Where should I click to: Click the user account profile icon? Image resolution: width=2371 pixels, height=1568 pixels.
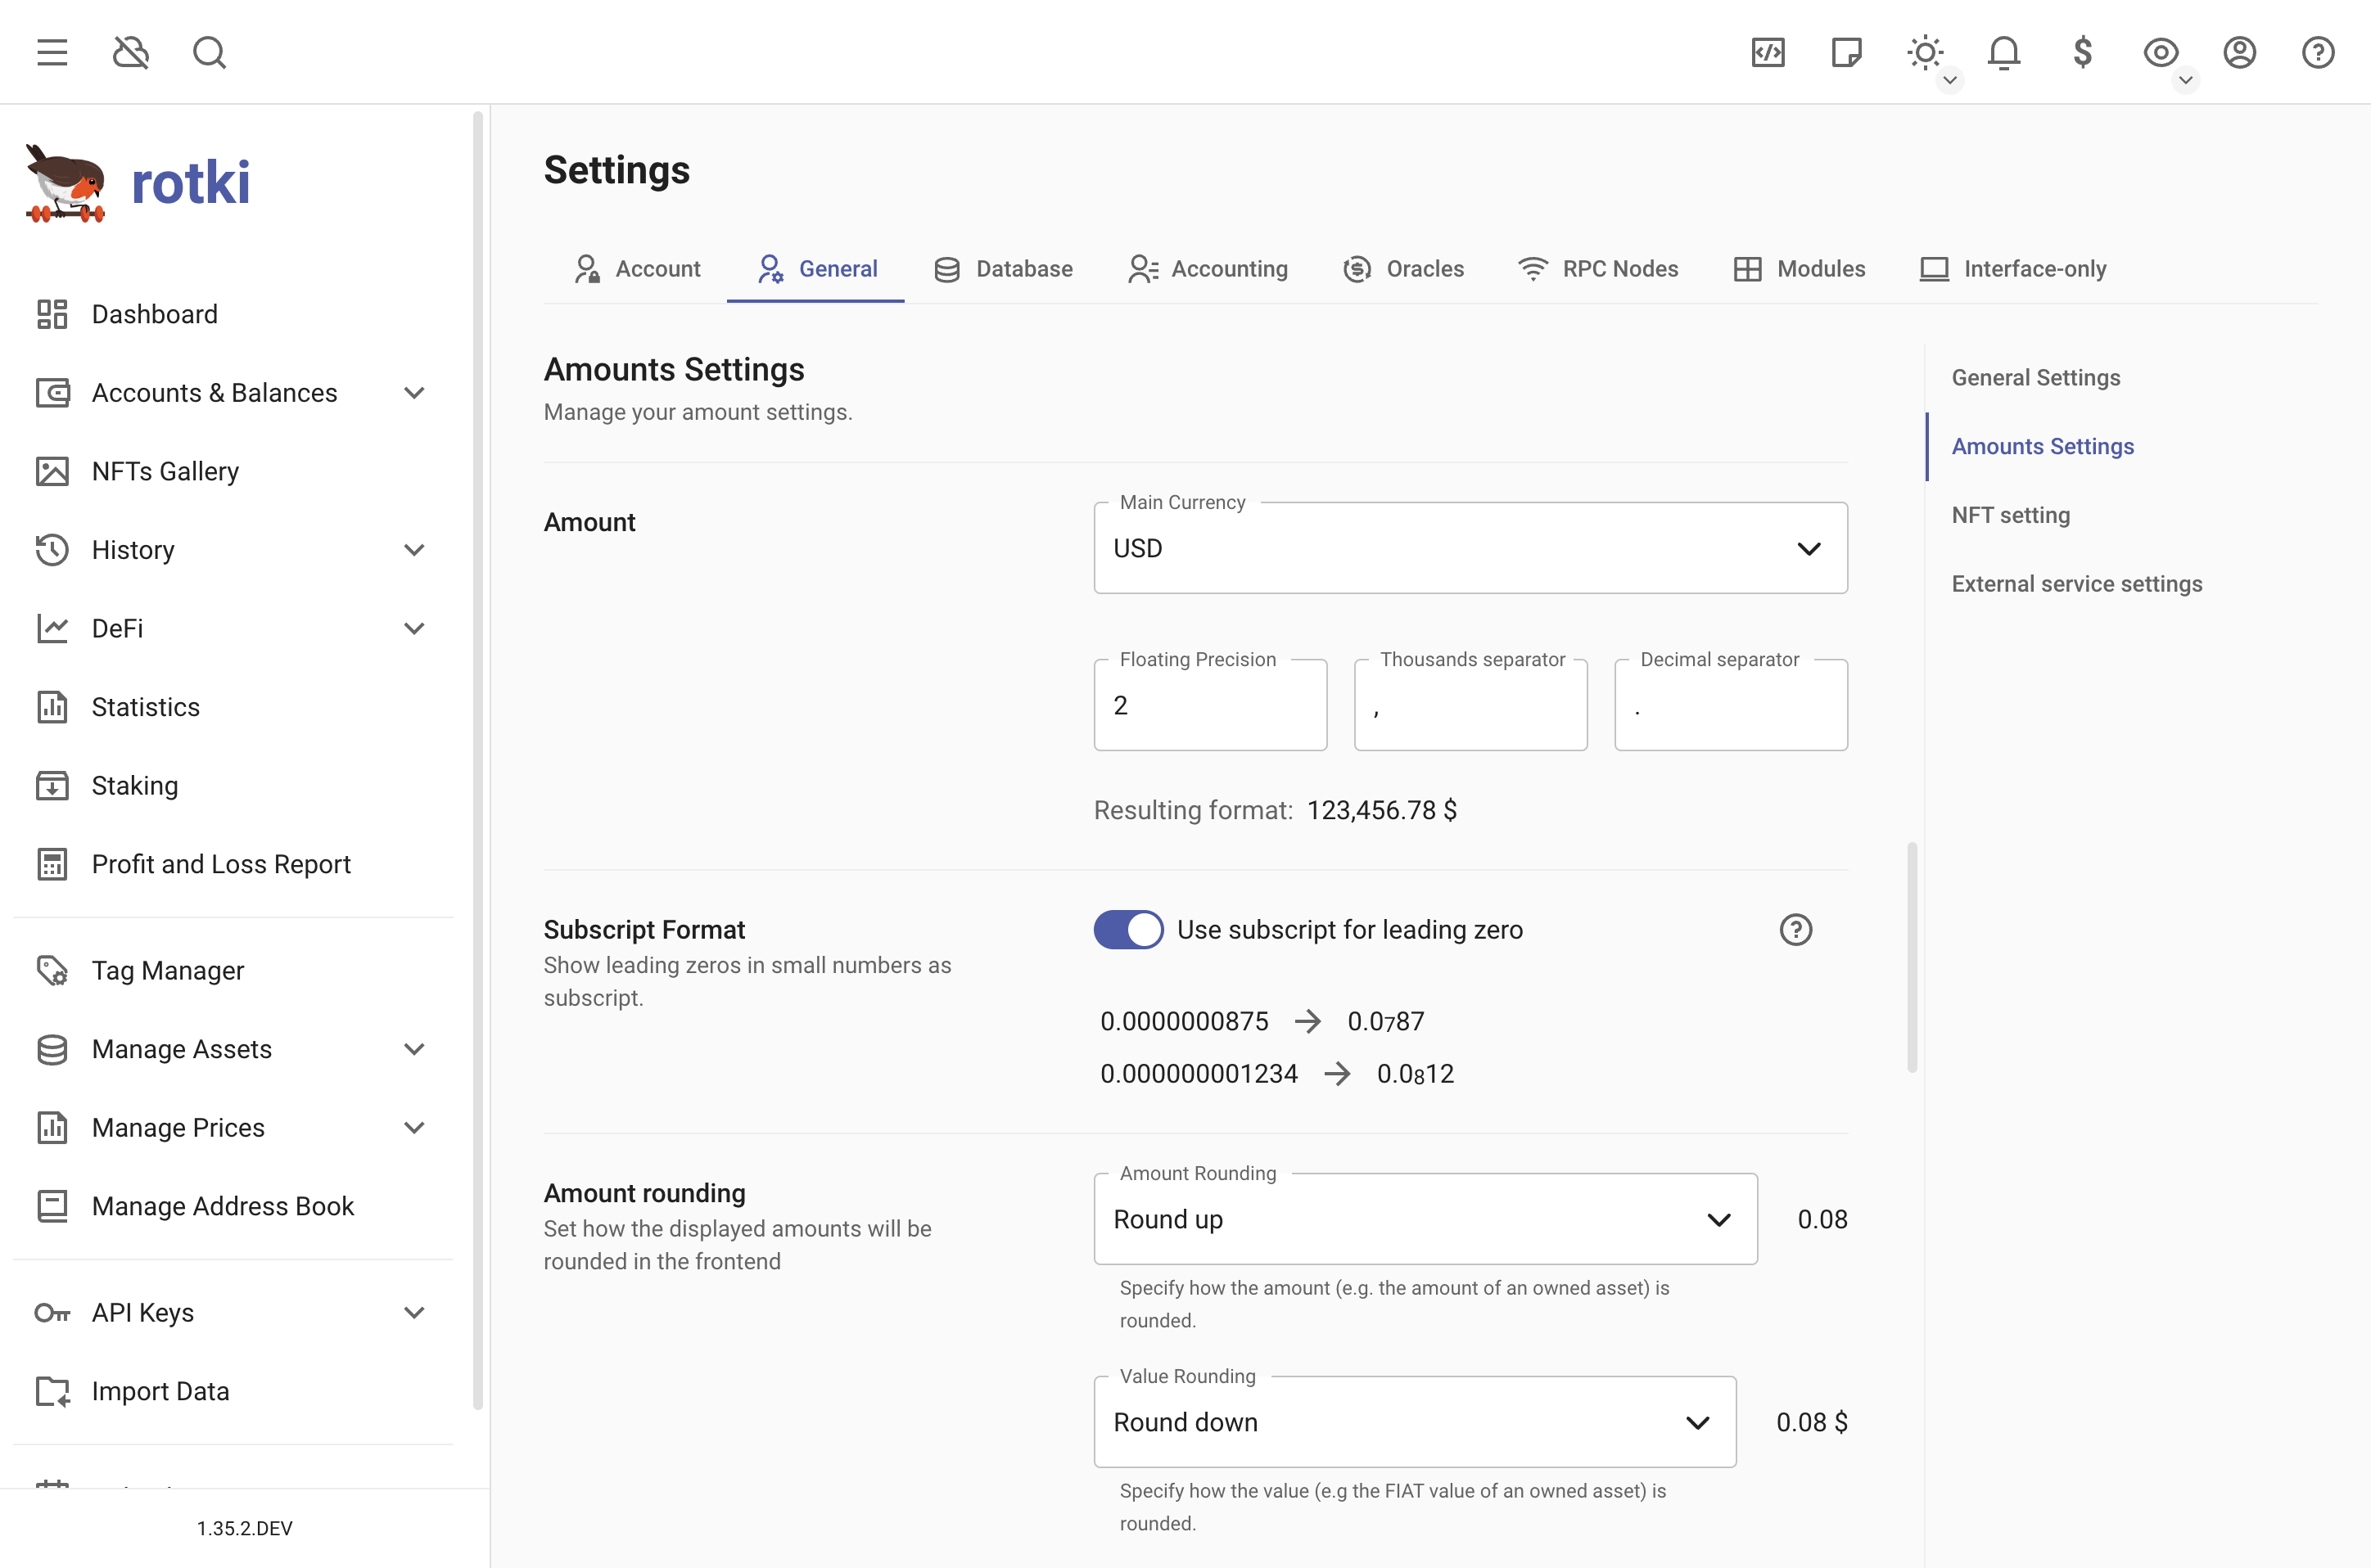[2240, 52]
